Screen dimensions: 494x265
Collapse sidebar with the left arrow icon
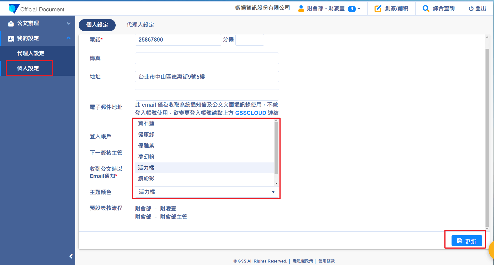click(71, 256)
